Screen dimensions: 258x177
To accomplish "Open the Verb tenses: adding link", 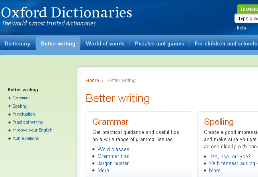I will [x=233, y=163].
